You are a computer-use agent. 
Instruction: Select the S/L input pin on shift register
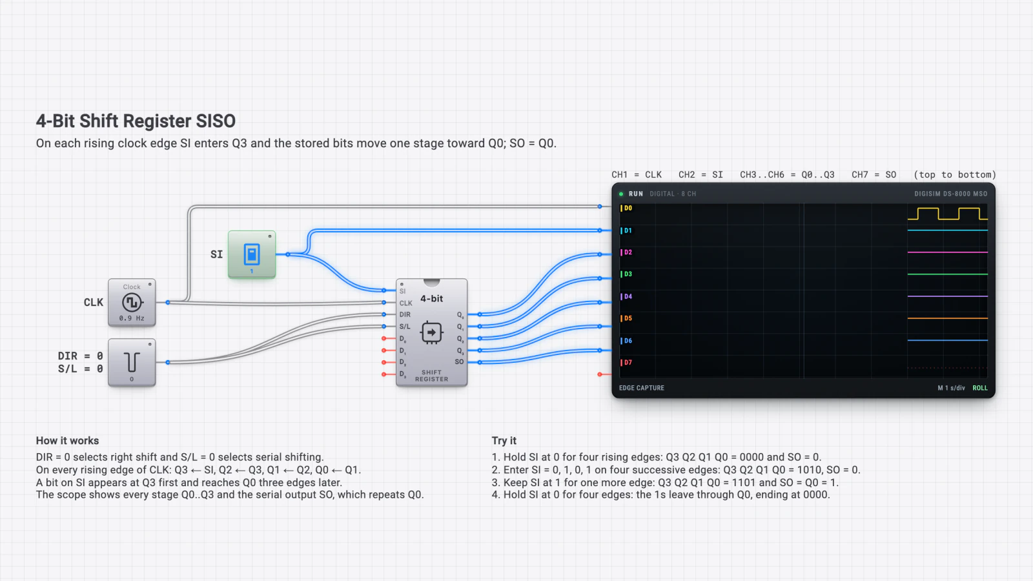[x=384, y=326]
